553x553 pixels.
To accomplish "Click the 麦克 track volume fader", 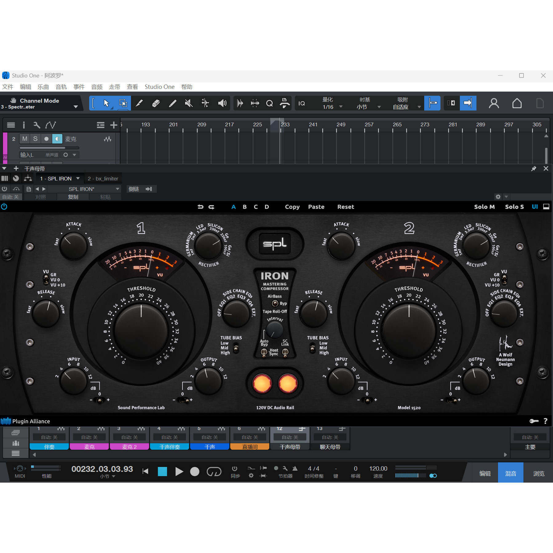I will pos(49,148).
